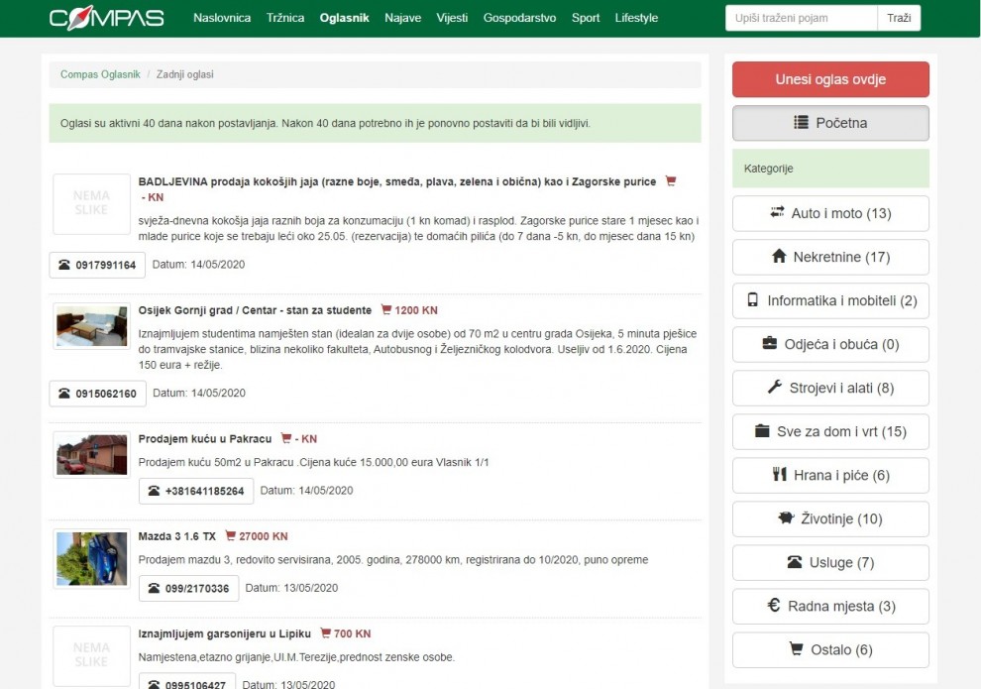Open the Nekretnine category with house icon
981x689 pixels.
tap(830, 257)
